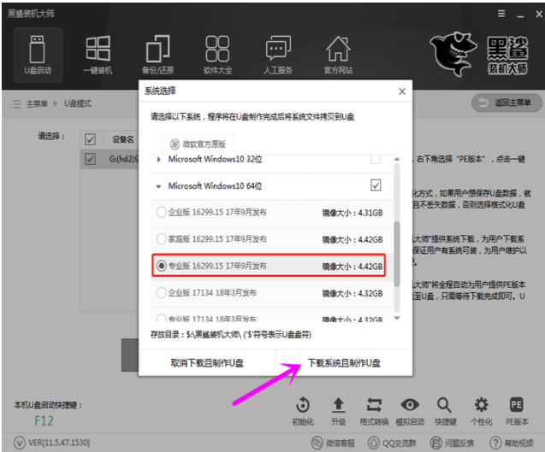Click U盘模式 breadcrumb
The width and height of the screenshot is (545, 452).
coord(78,103)
